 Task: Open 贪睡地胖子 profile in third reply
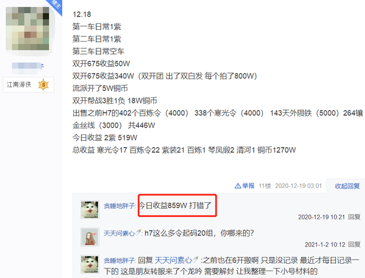[x=119, y=260]
